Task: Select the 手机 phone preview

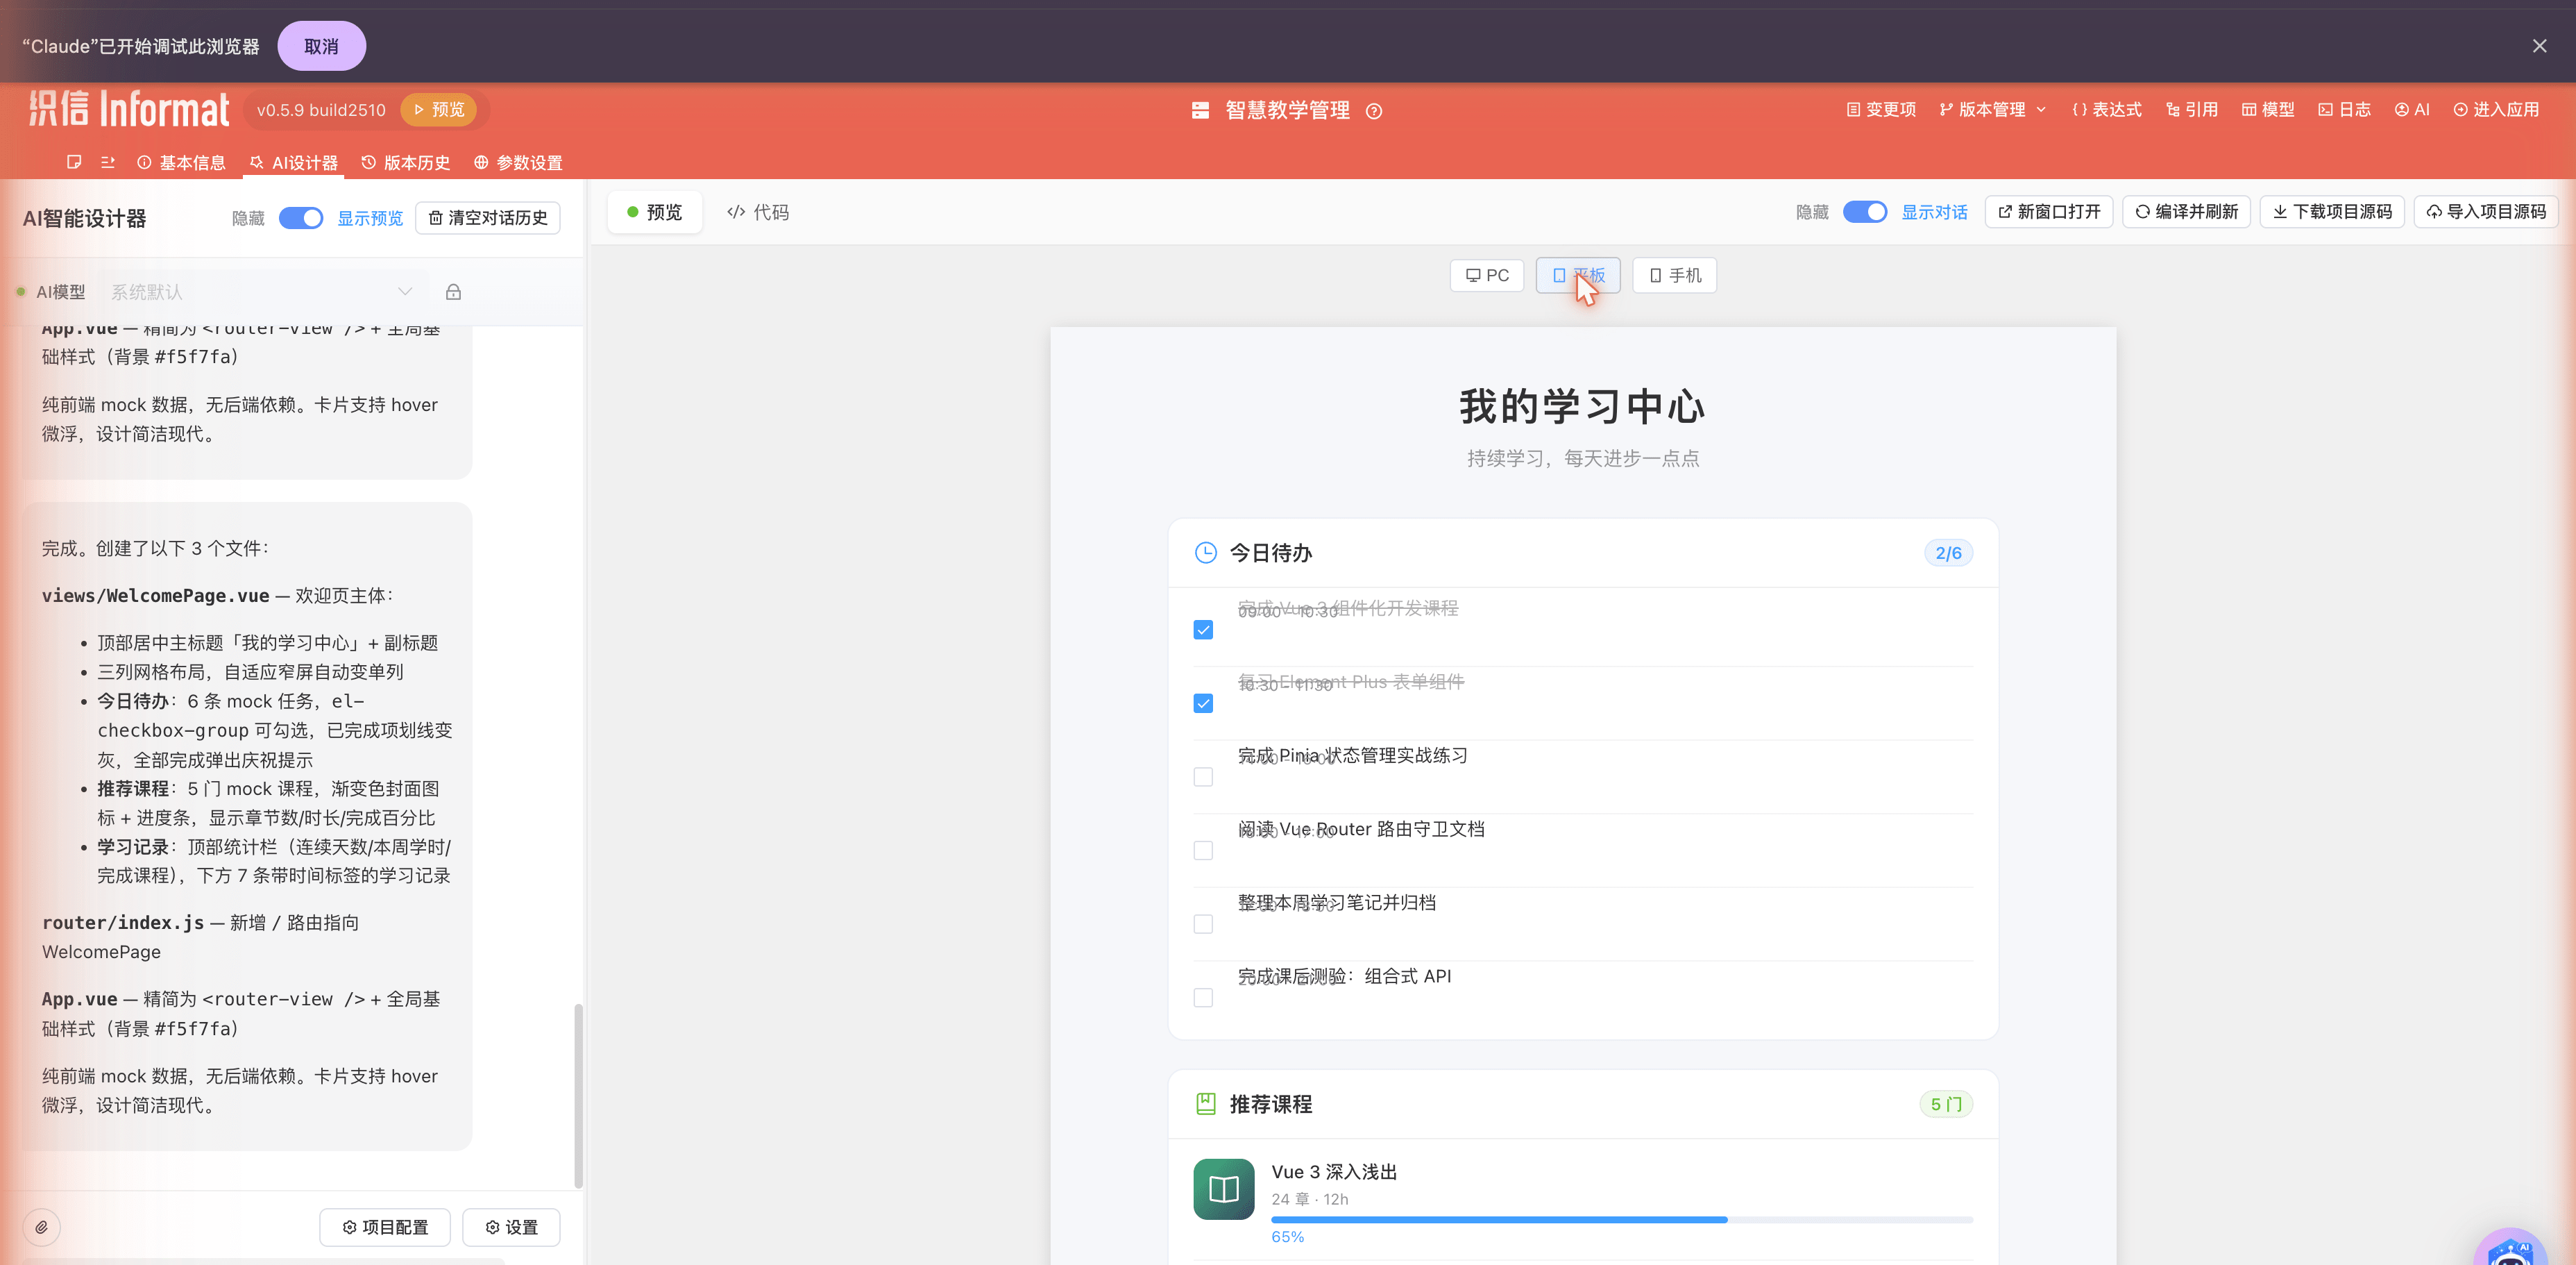Action: (x=1675, y=275)
